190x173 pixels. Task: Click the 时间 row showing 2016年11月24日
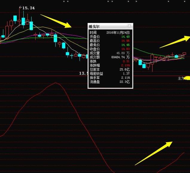pos(110,32)
